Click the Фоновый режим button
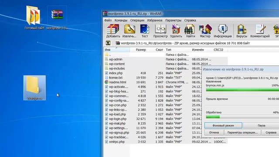The width and height of the screenshot is (279, 157). click(223, 125)
